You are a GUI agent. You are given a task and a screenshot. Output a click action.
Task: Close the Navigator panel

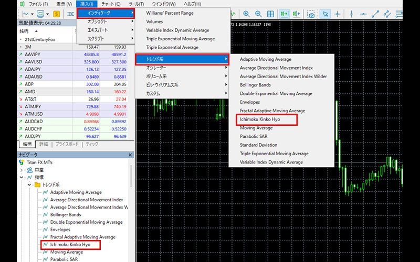131,155
